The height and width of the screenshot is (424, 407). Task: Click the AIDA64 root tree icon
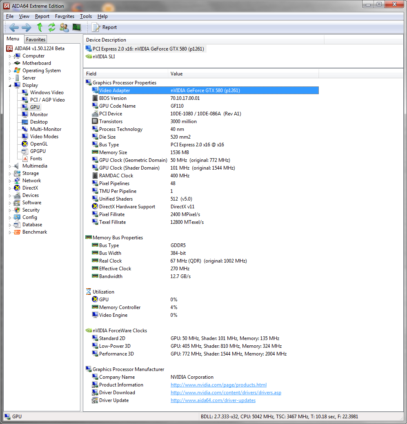pos(9,49)
